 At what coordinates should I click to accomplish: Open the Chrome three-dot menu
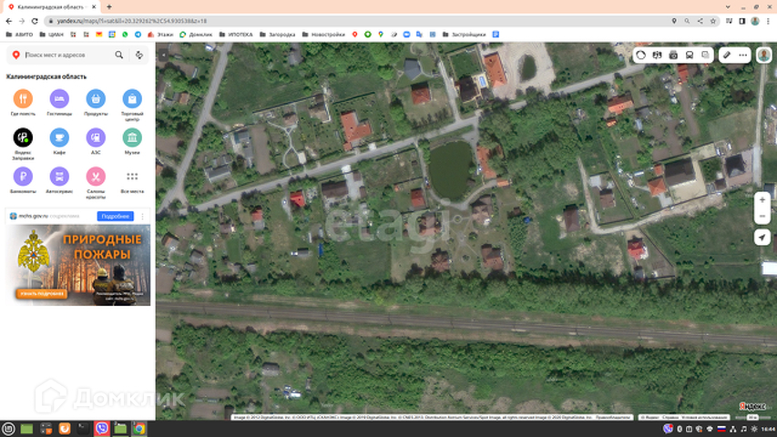[x=768, y=21]
